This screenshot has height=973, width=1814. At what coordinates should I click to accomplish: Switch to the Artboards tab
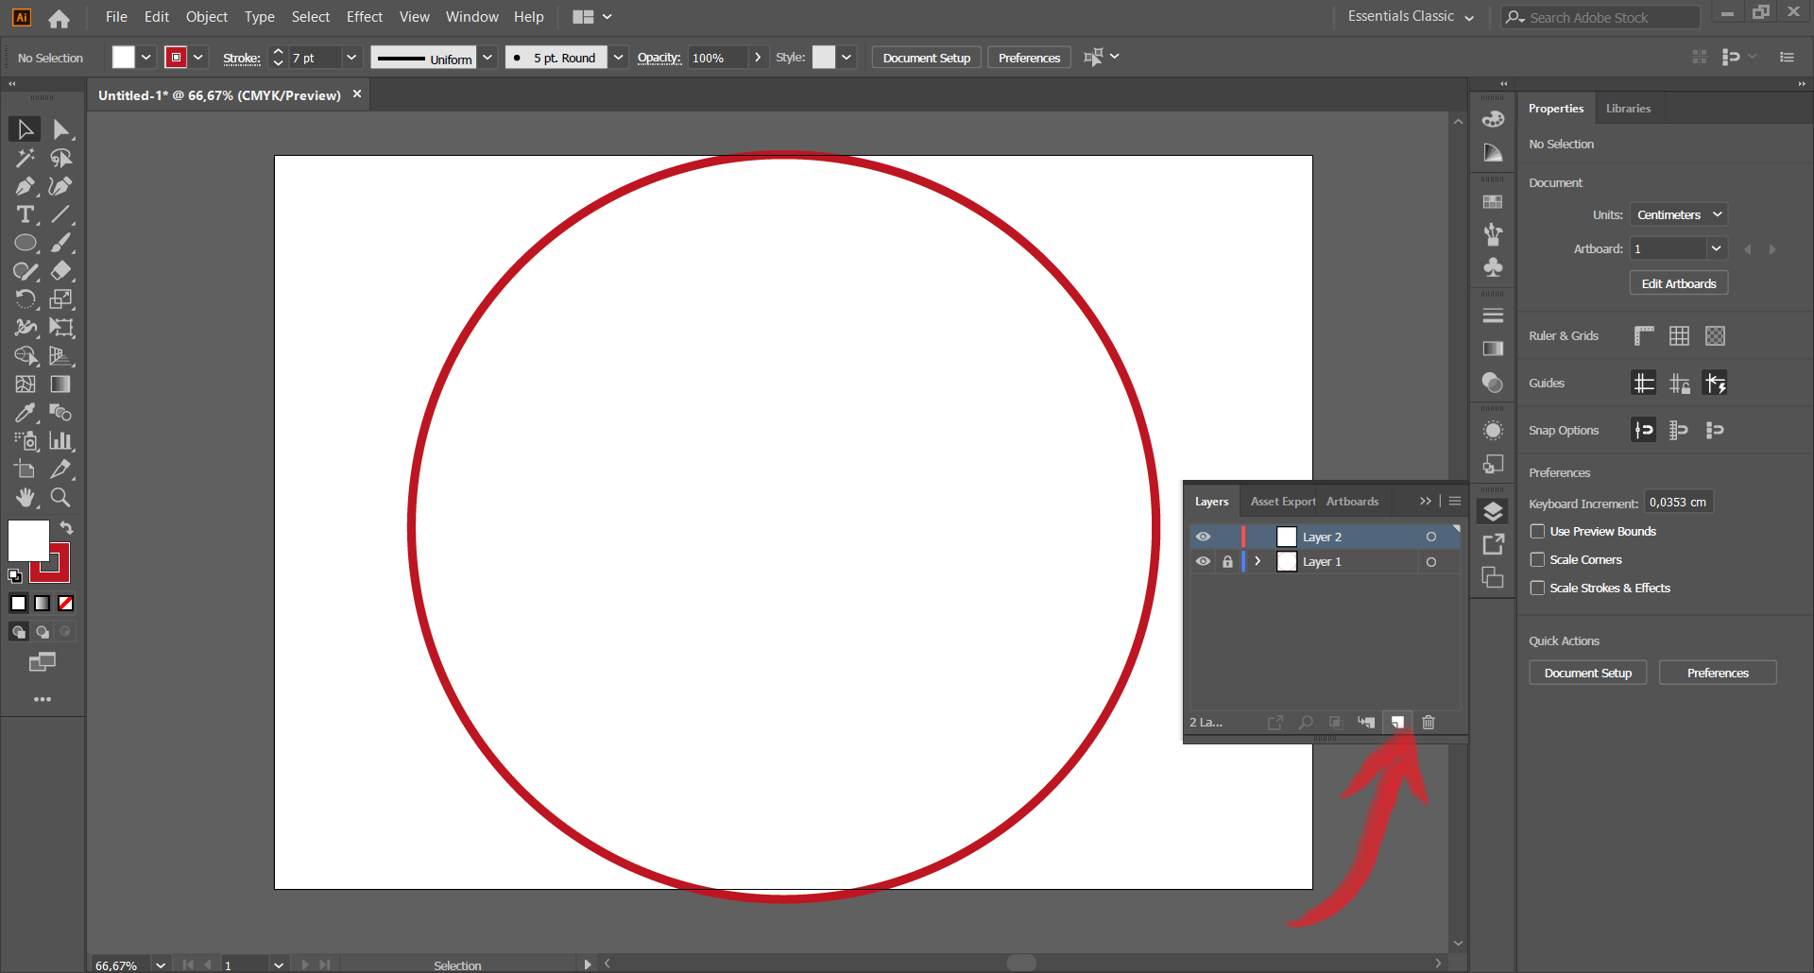(1352, 502)
